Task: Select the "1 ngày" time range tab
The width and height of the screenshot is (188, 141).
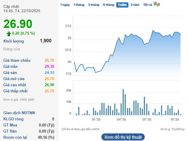Action: click(65, 5)
